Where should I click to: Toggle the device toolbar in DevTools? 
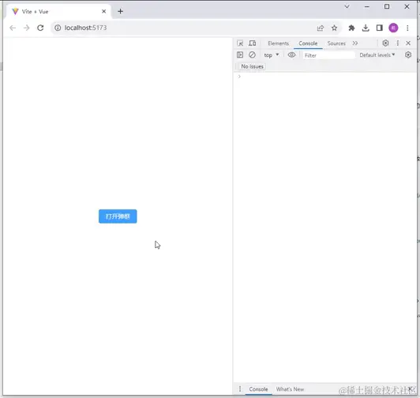click(x=253, y=43)
